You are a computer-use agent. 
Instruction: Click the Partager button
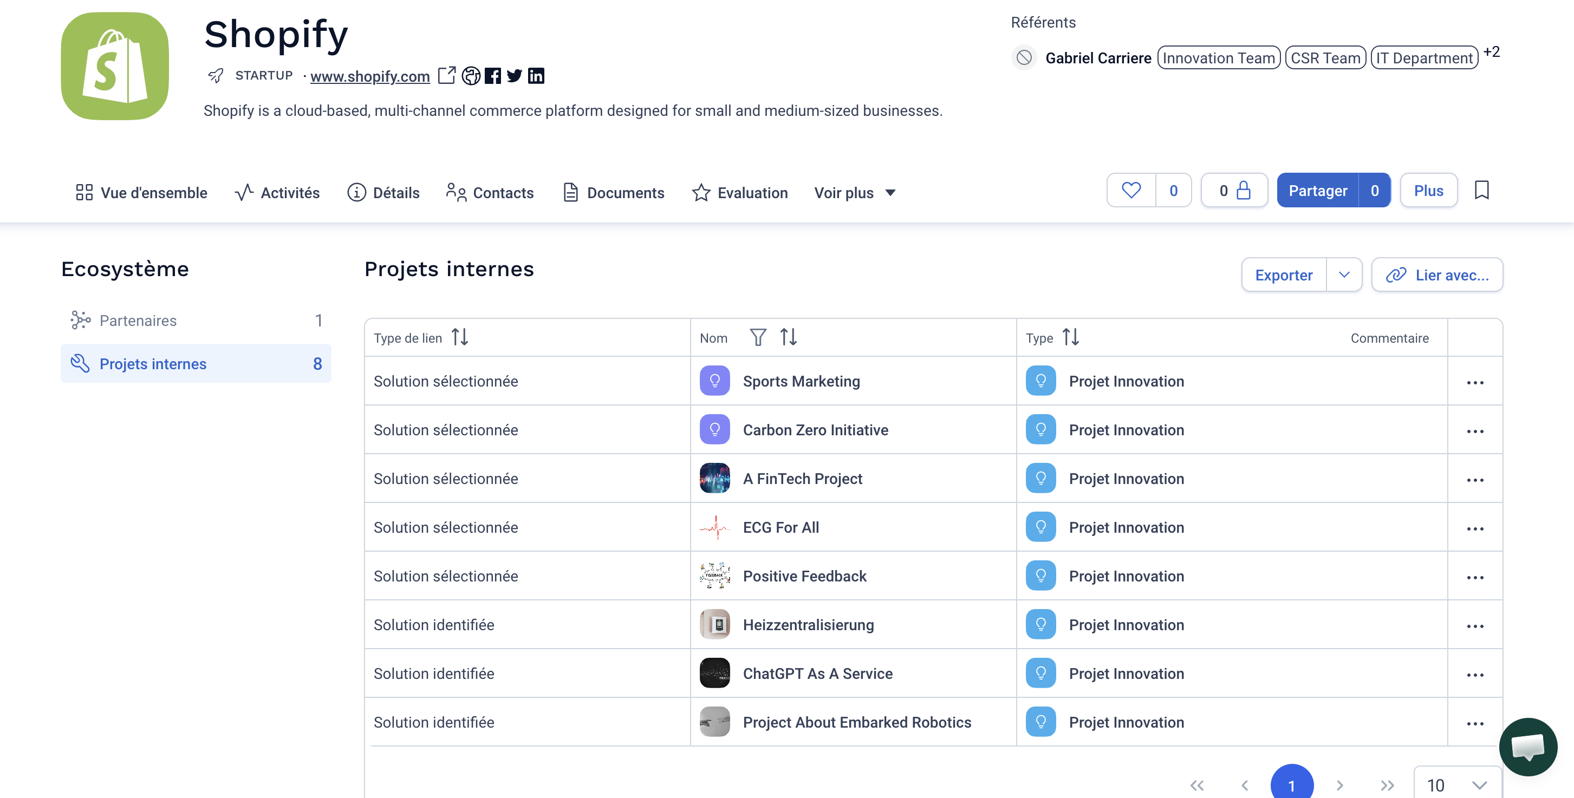click(1318, 191)
